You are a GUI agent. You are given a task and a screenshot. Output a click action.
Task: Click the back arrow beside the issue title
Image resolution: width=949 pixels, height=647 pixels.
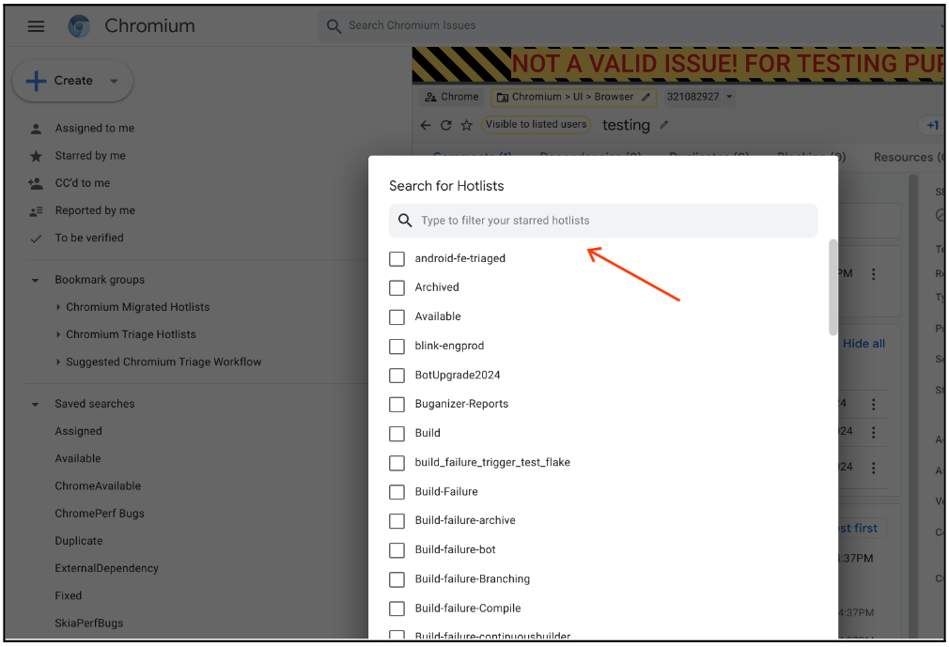point(426,125)
